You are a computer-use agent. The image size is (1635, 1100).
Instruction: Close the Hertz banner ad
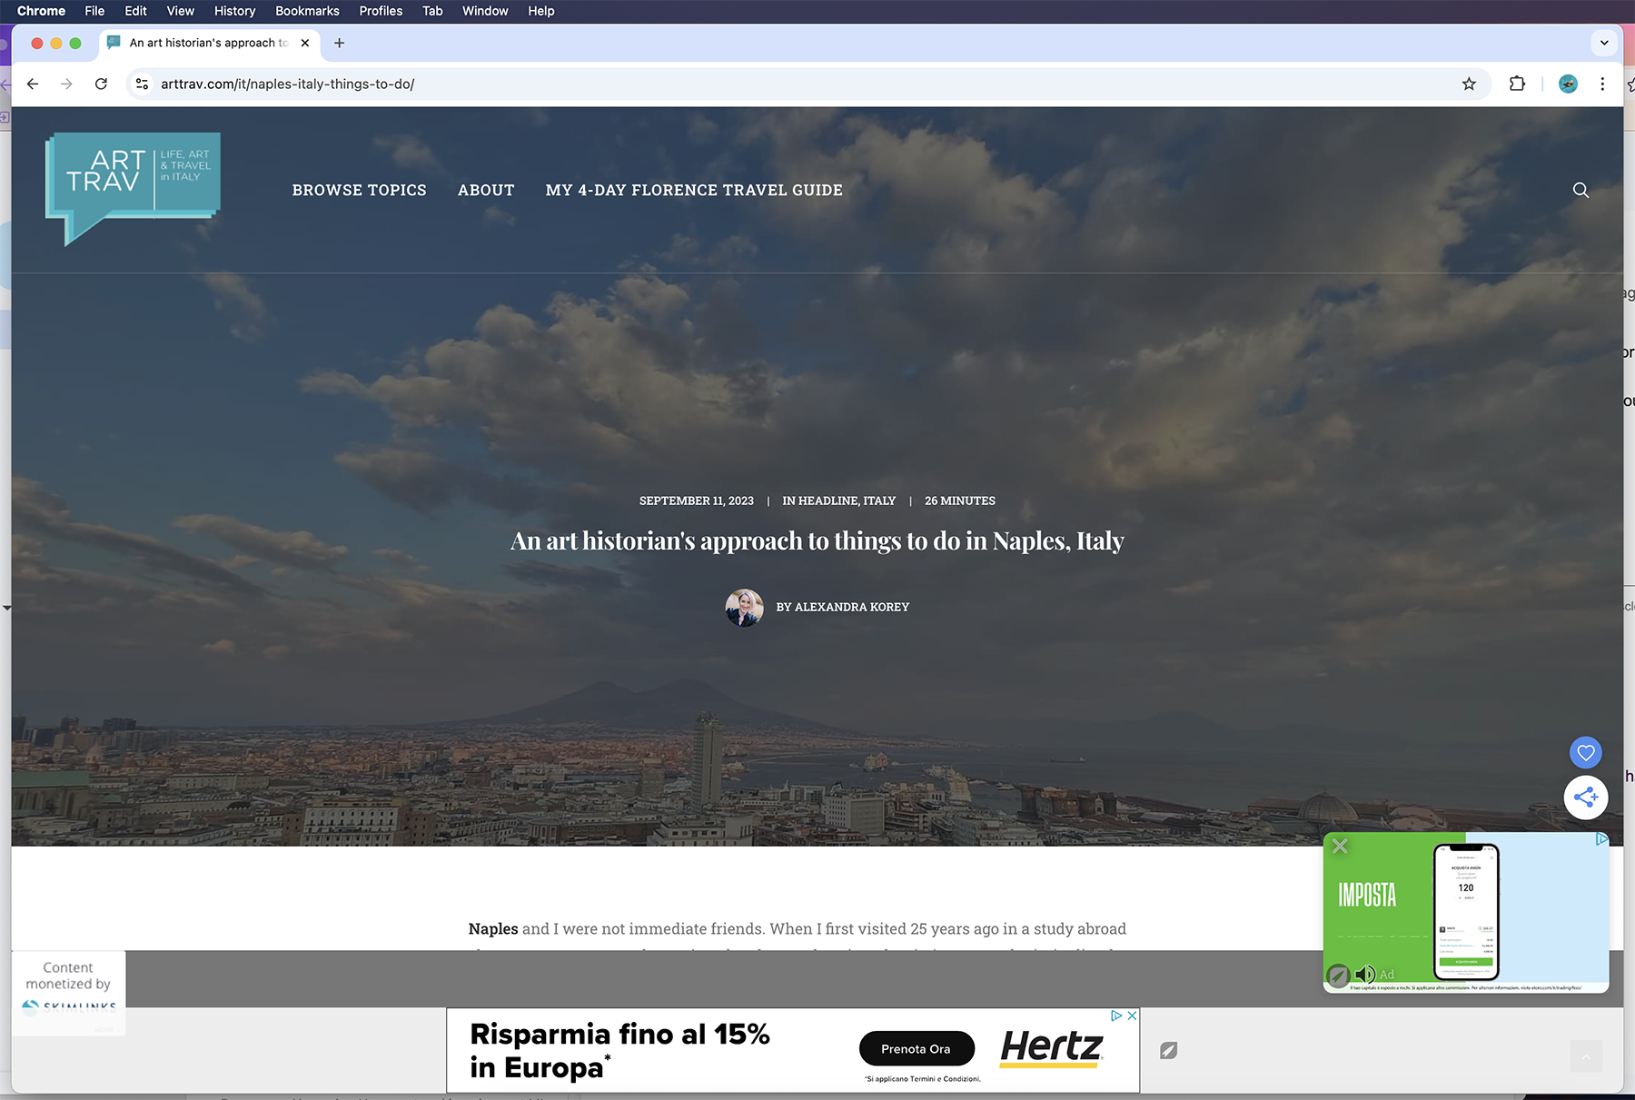(x=1132, y=1016)
